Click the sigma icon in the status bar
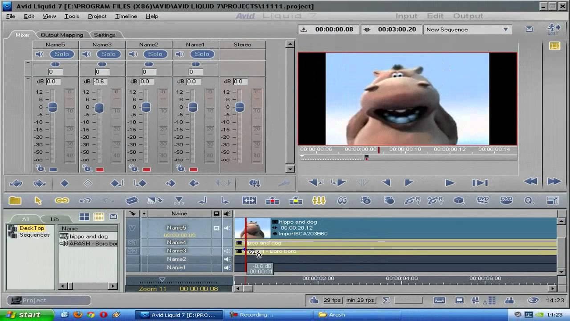The height and width of the screenshot is (321, 570). [386, 300]
